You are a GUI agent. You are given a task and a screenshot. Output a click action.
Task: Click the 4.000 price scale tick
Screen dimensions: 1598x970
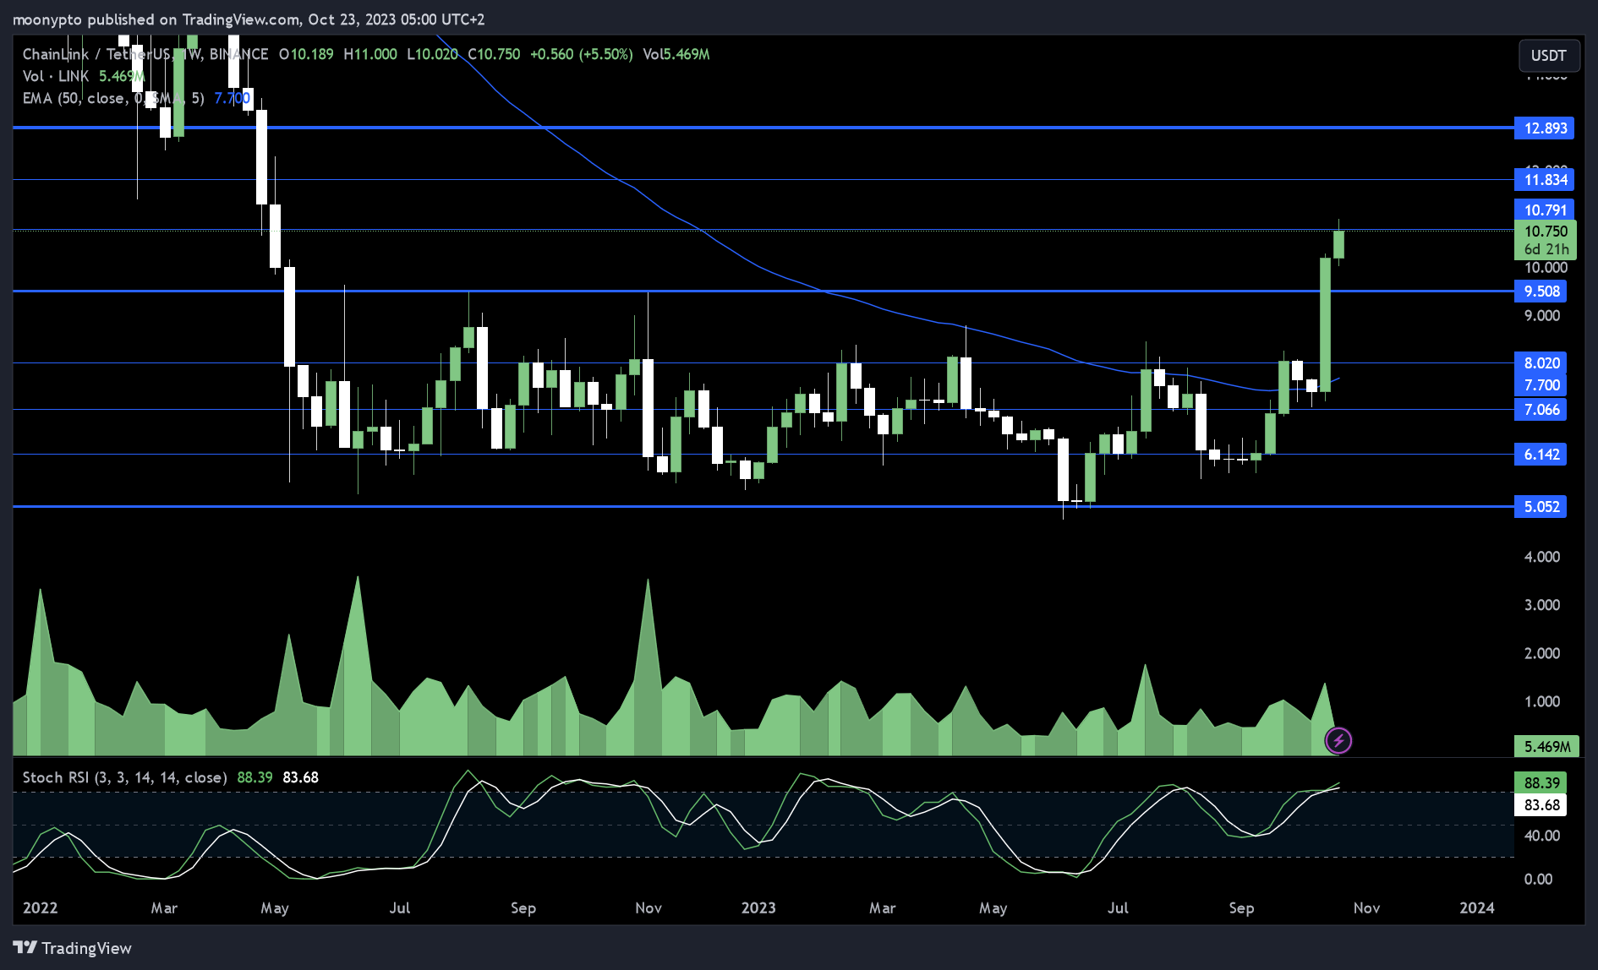coord(1542,557)
